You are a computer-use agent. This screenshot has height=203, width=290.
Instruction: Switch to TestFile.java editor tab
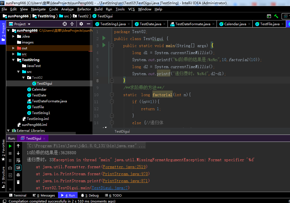(x=270, y=24)
